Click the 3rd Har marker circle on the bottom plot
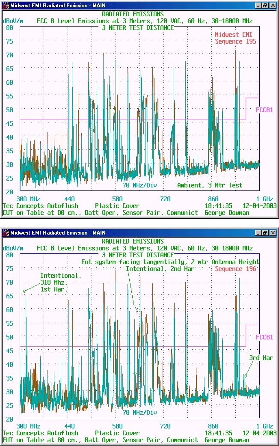The image size is (279, 446). [x=246, y=376]
